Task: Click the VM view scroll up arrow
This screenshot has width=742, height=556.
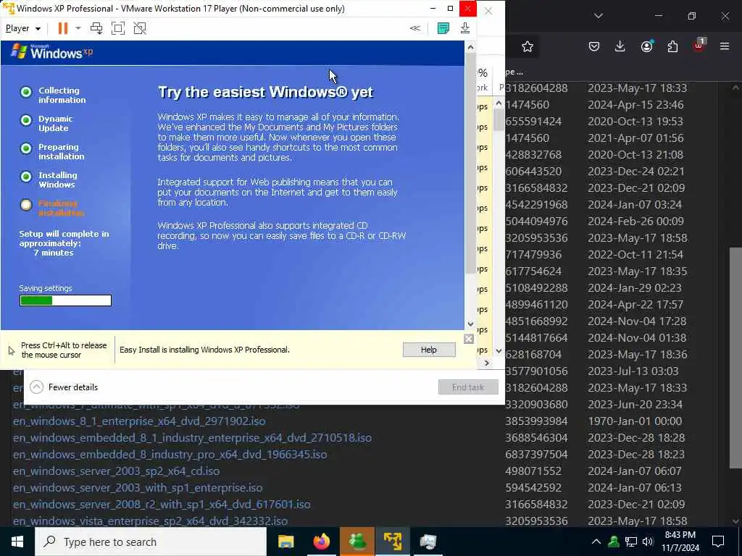Action: point(470,47)
